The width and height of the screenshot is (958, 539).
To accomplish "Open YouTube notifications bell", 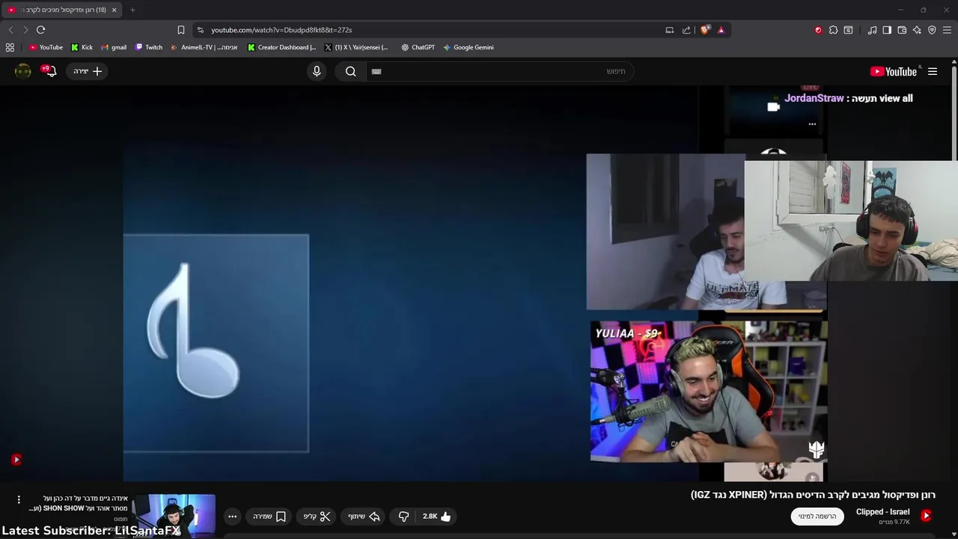I will click(50, 71).
